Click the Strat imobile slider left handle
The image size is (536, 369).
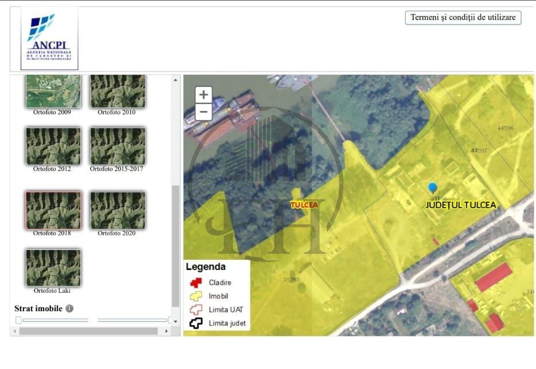click(x=18, y=320)
